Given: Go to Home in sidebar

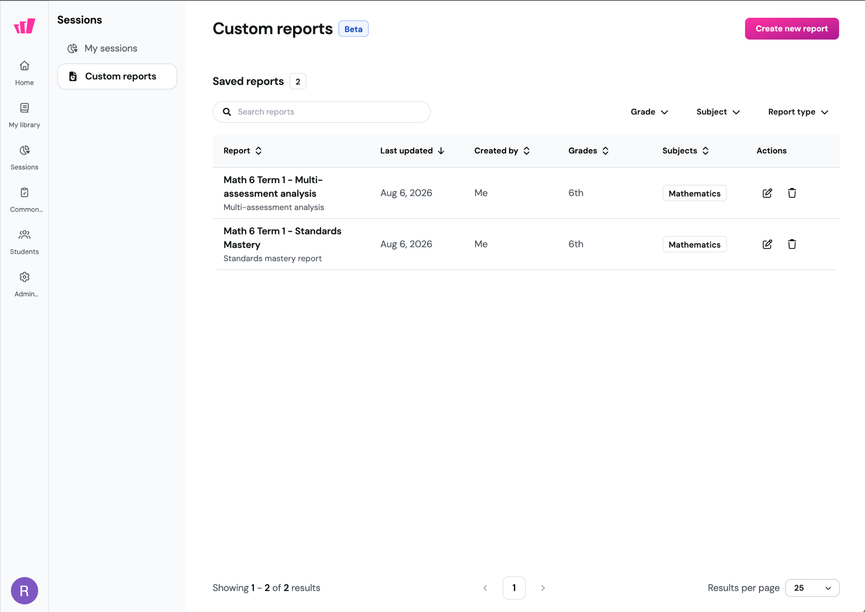Looking at the screenshot, I should (24, 73).
